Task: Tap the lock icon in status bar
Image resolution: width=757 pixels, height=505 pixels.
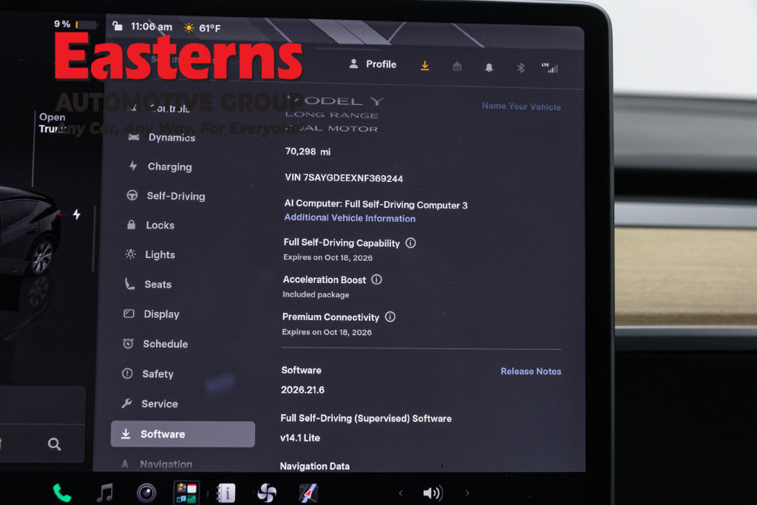Action: pos(118,26)
